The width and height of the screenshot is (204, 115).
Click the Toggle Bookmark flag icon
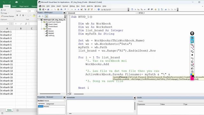coord(166,9)
